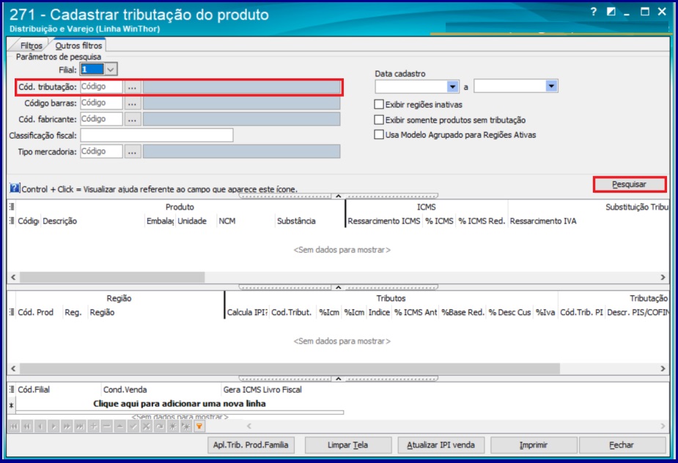Check Exibir somente produtos sem tributação
678x463 pixels.
click(x=379, y=119)
